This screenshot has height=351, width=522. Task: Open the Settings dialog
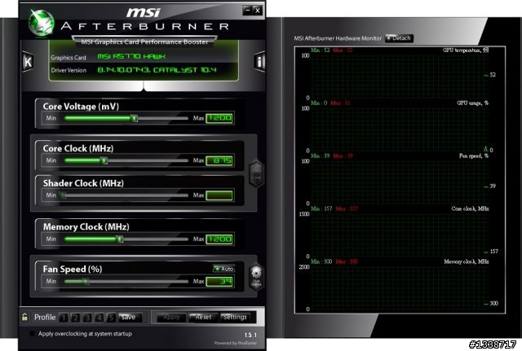[236, 318]
